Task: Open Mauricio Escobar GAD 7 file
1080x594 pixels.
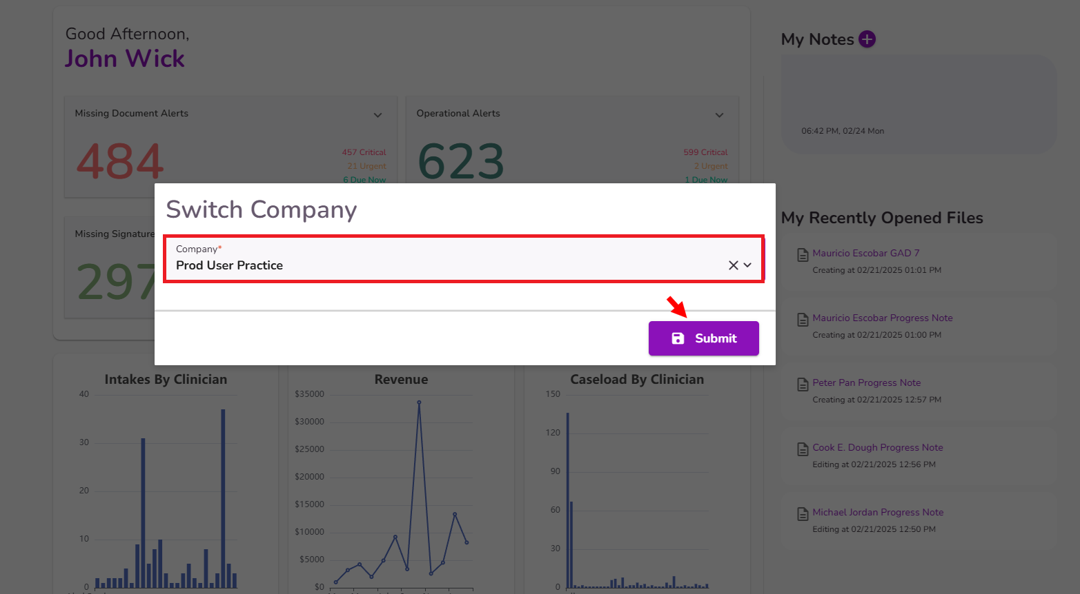Action: [865, 253]
